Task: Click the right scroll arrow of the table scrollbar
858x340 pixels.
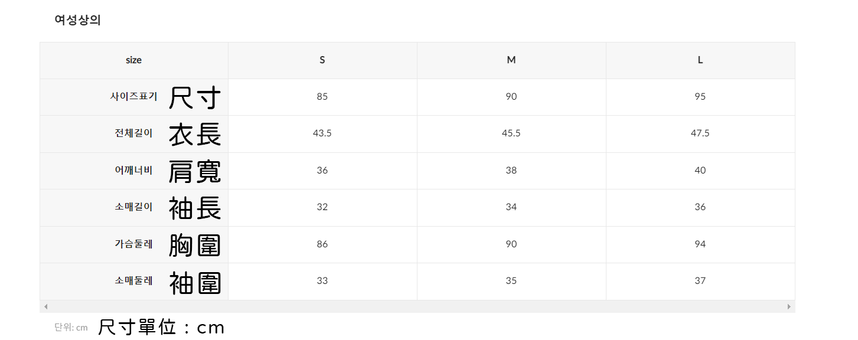Action: [789, 306]
